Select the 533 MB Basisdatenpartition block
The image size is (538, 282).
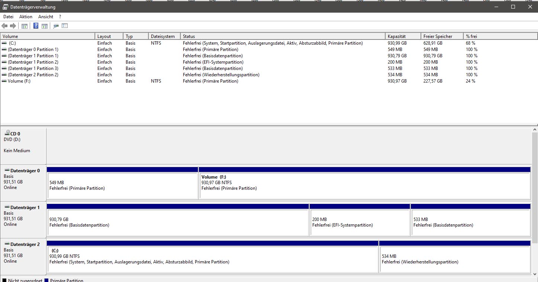click(470, 220)
